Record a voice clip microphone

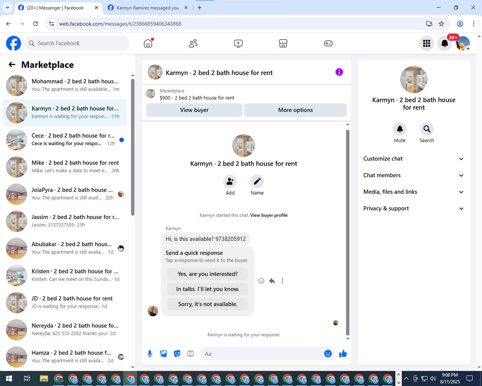point(150,354)
